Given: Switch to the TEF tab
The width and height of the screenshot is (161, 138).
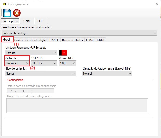Looking at the screenshot, I should (40, 21).
